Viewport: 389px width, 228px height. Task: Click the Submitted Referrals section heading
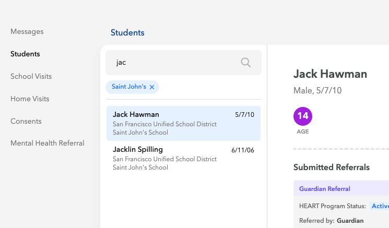331,167
